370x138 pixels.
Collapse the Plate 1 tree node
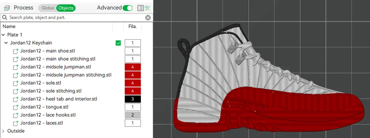point(3,35)
